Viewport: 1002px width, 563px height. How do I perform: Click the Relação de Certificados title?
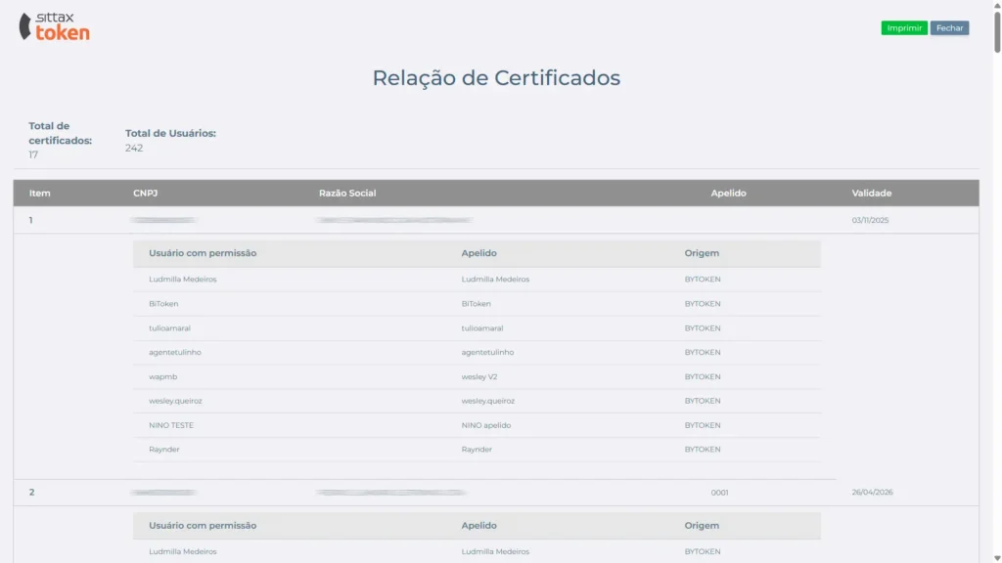click(x=496, y=78)
